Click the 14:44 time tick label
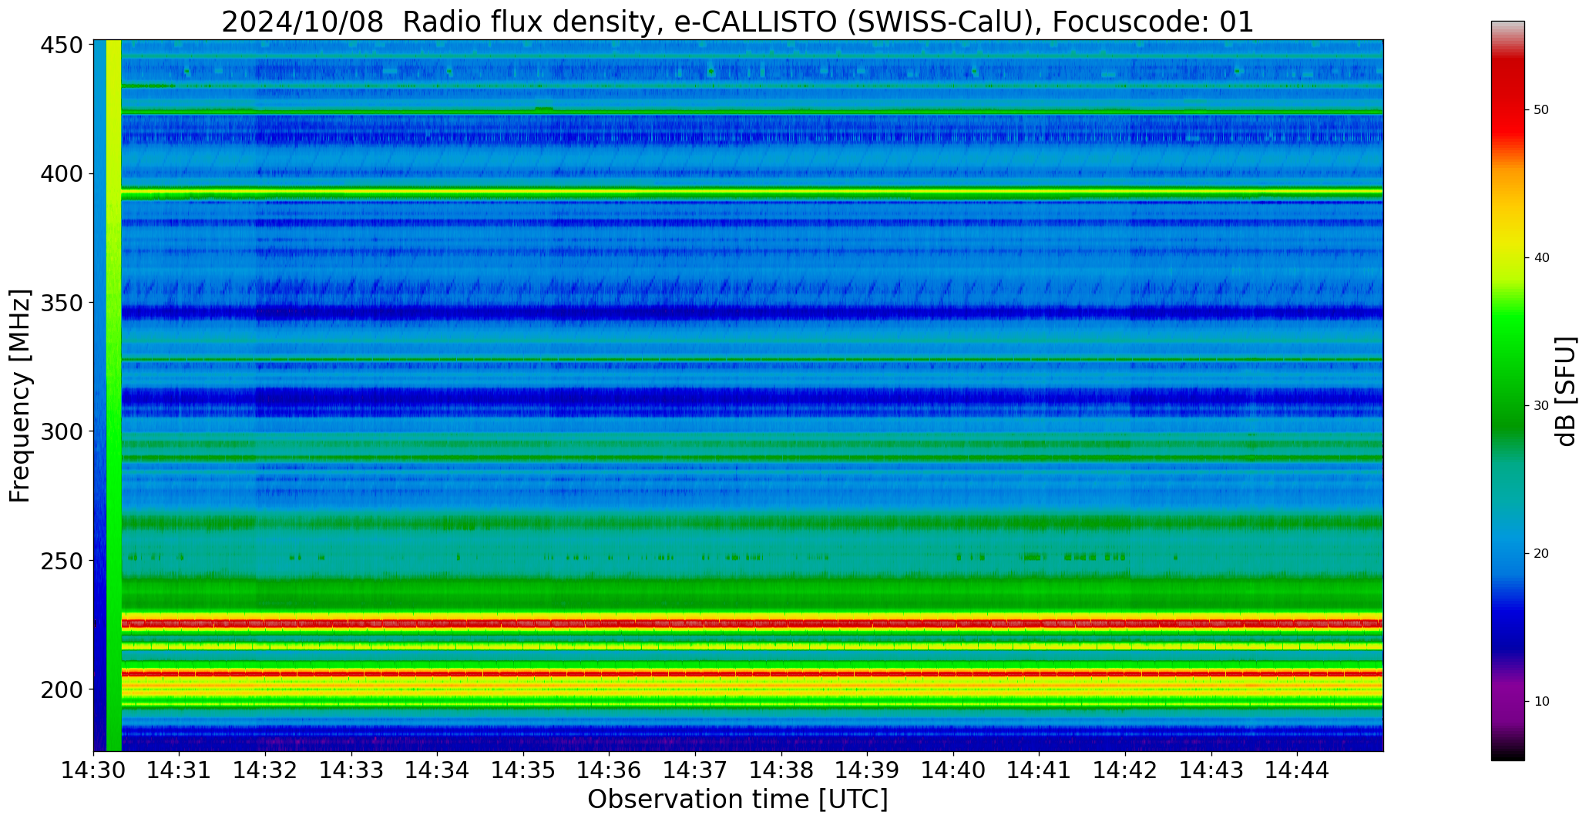 1298,770
